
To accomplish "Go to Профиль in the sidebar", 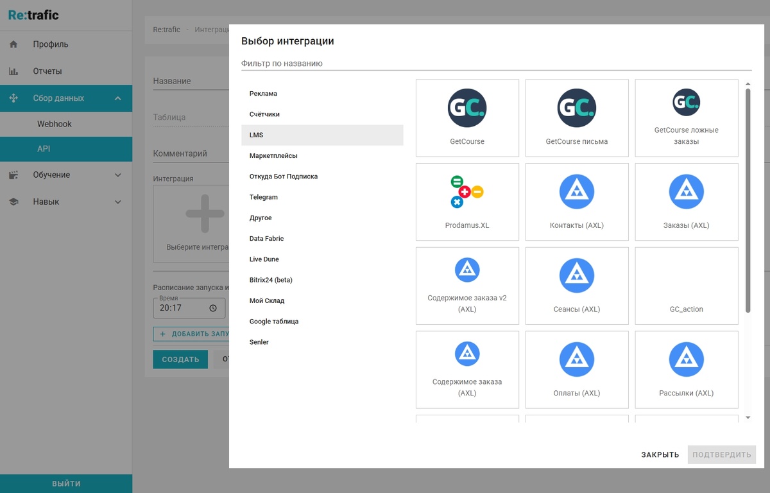I will coord(66,44).
